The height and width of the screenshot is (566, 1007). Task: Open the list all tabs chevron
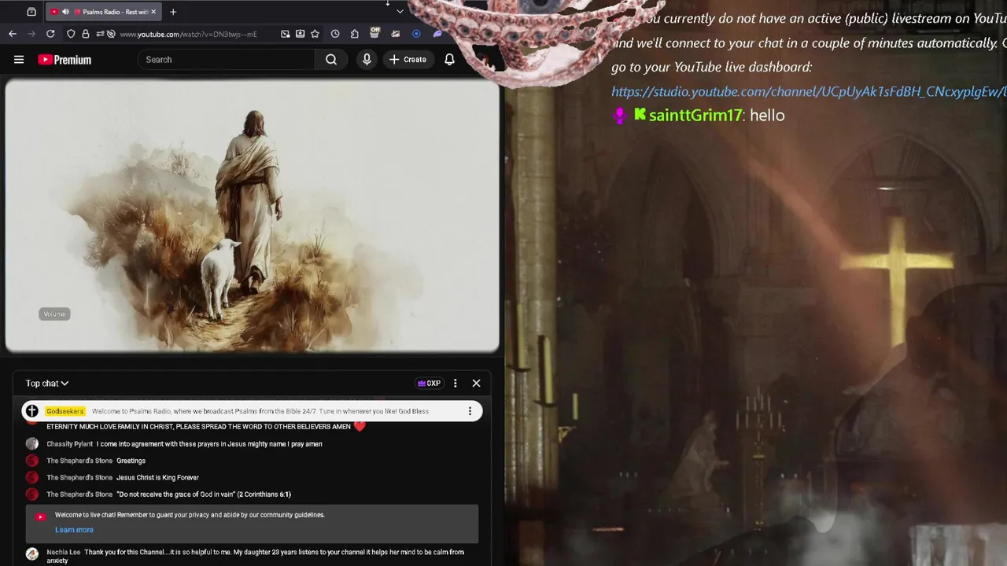pyautogui.click(x=400, y=12)
